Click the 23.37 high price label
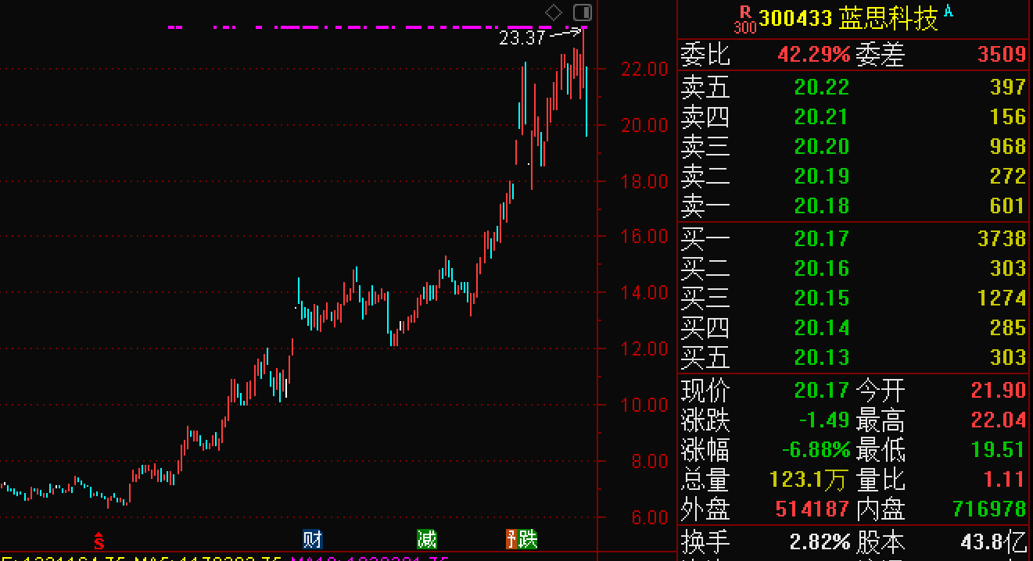The image size is (1033, 561). [x=522, y=38]
